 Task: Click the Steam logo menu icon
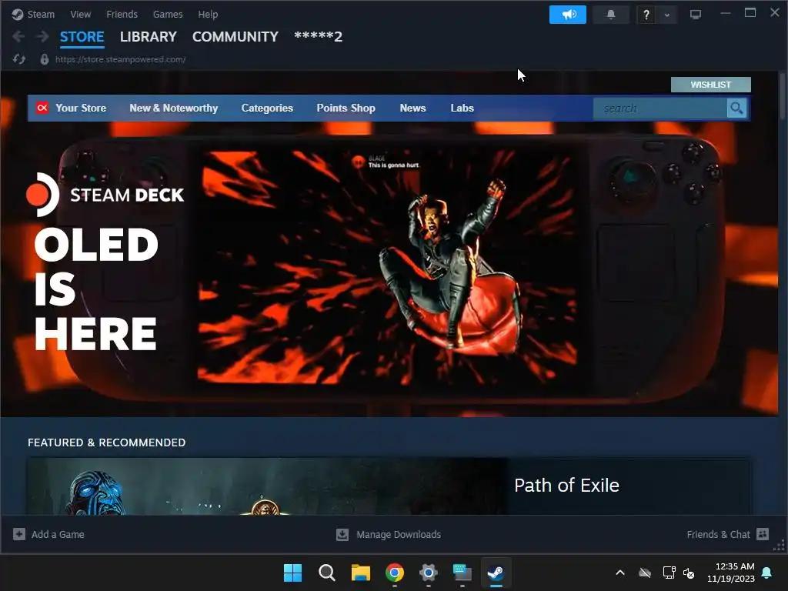18,14
